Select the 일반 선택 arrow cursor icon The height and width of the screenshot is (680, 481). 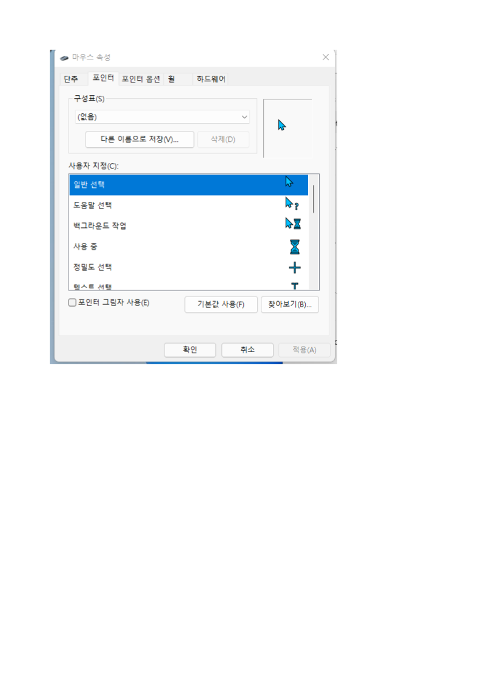tap(289, 182)
